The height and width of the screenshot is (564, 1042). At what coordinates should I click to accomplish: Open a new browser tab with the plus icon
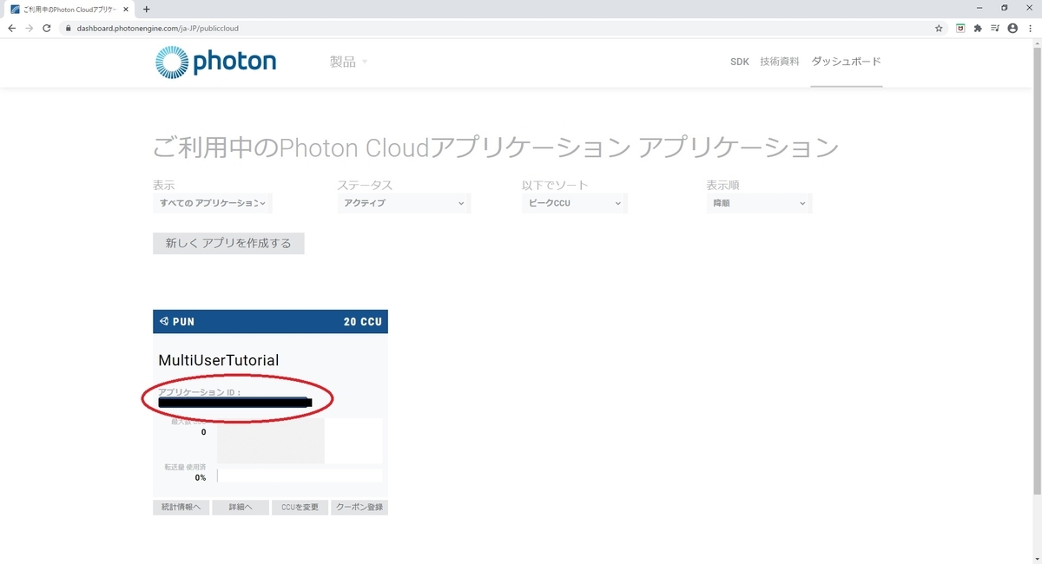point(146,10)
